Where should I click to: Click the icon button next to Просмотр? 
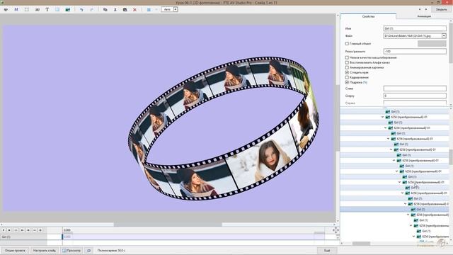tap(88, 251)
